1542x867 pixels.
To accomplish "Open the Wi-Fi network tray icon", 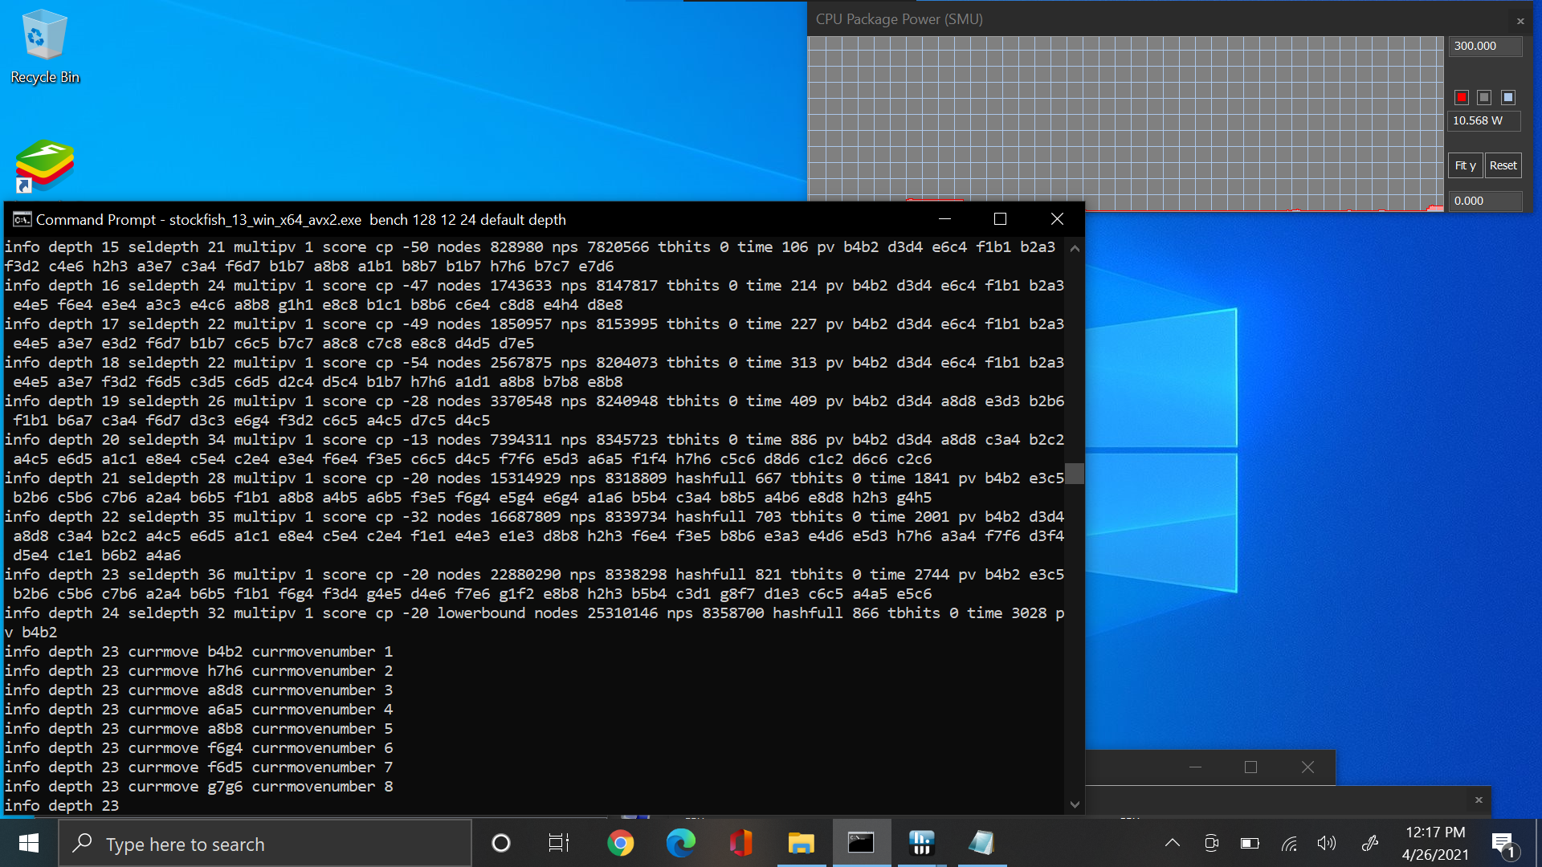I will click(1289, 843).
